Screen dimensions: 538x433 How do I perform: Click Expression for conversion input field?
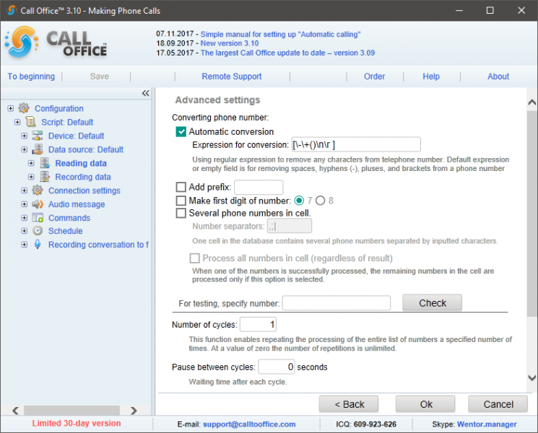(356, 144)
